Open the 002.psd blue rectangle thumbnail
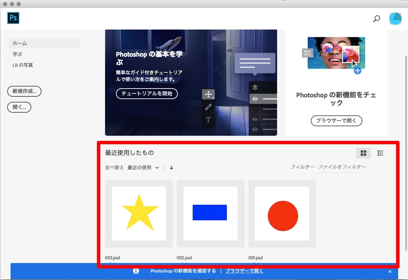408x280 pixels. [x=210, y=213]
